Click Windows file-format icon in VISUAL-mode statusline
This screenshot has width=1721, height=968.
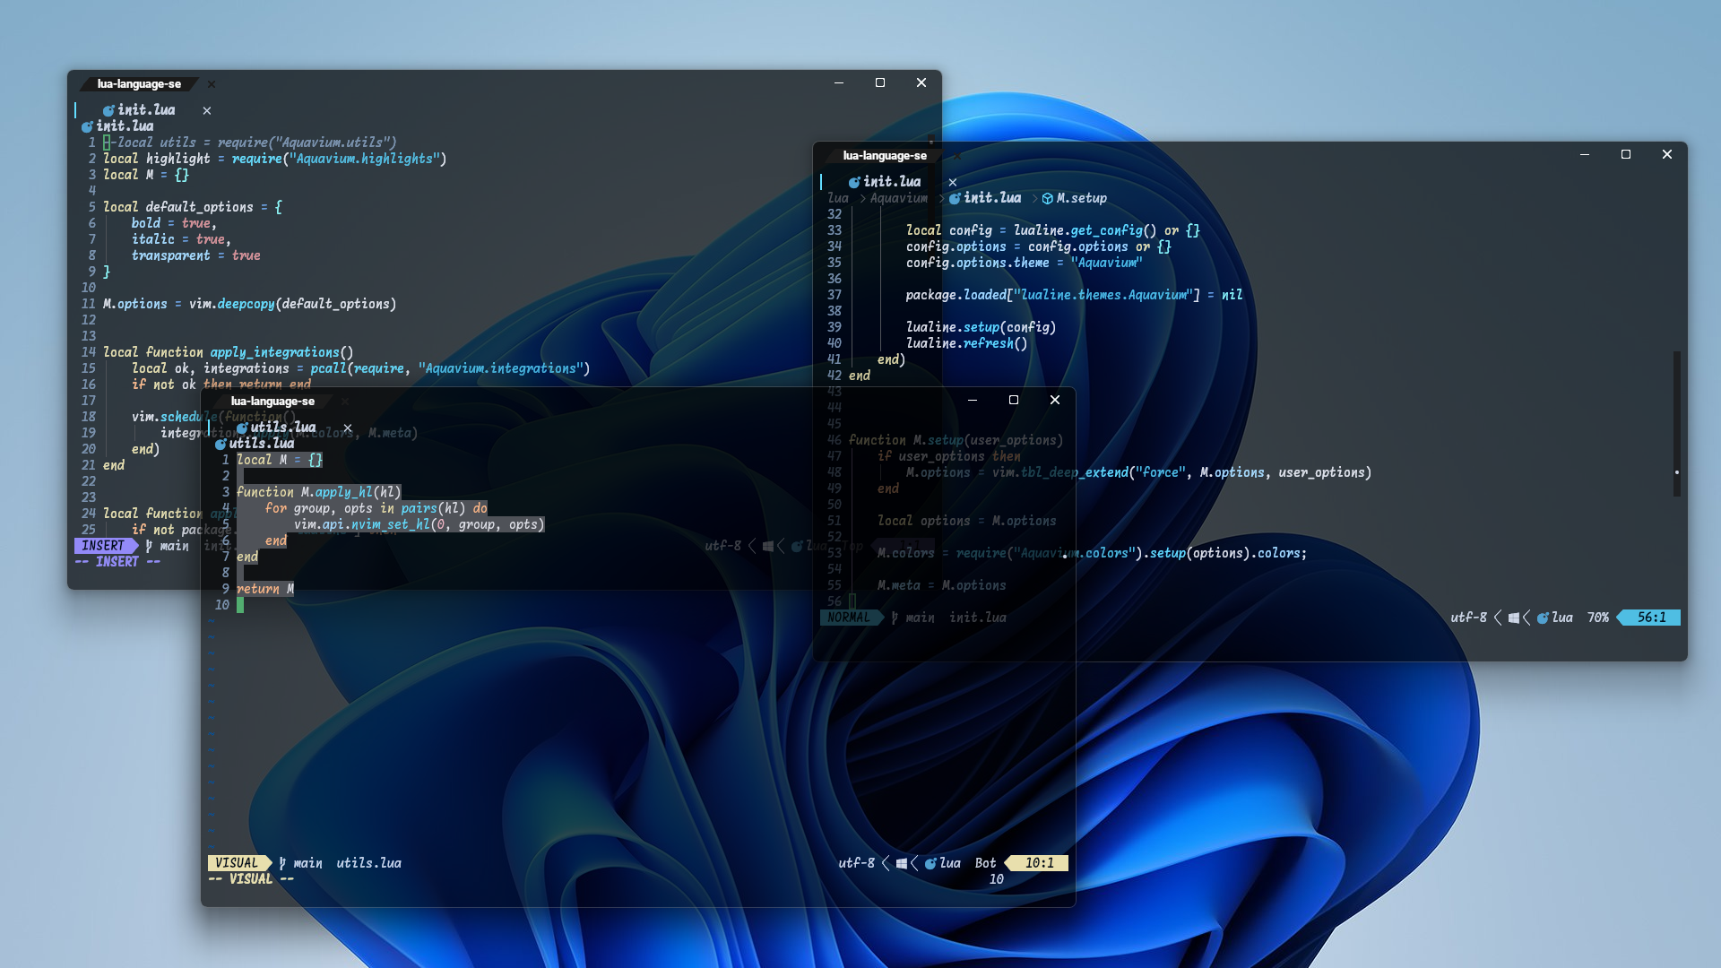(x=901, y=863)
